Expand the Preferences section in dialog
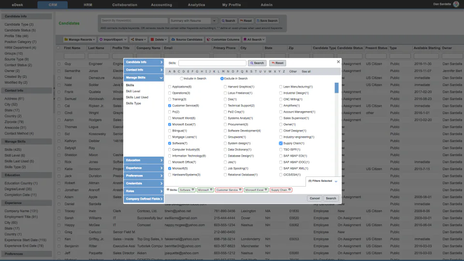Viewport: 464px width, 261px height. [x=144, y=175]
